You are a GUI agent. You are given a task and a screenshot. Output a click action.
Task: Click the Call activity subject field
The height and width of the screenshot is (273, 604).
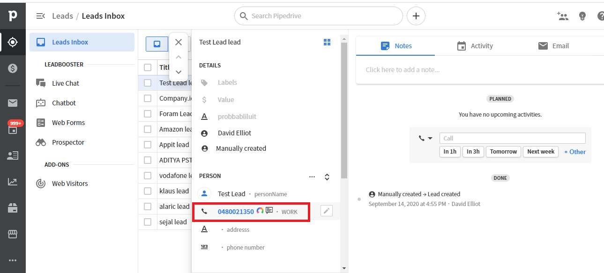coord(513,138)
